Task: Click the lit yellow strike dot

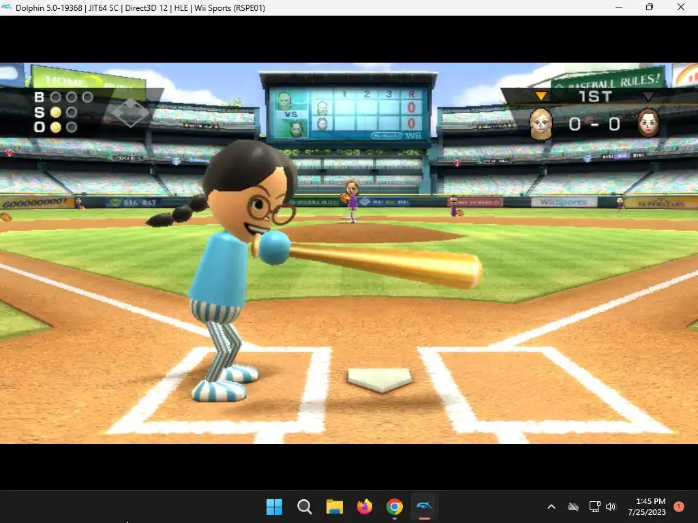Action: (56, 112)
